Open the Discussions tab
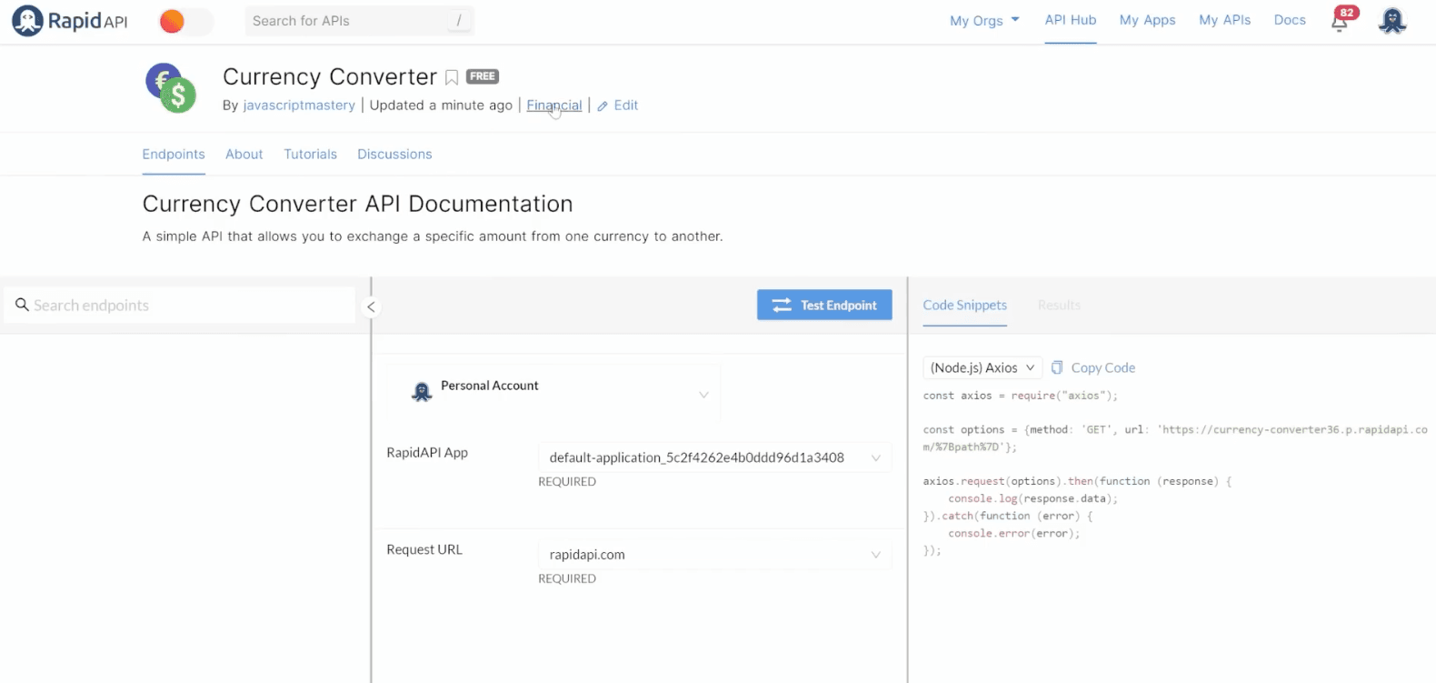 click(394, 155)
